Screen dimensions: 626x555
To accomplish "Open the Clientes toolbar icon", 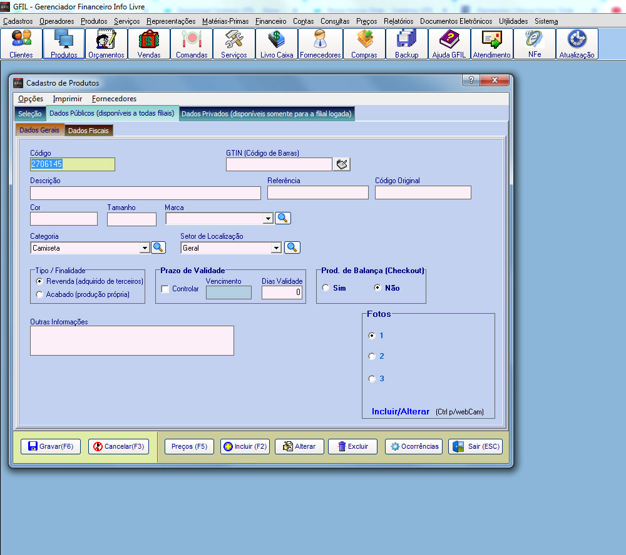I will click(21, 44).
